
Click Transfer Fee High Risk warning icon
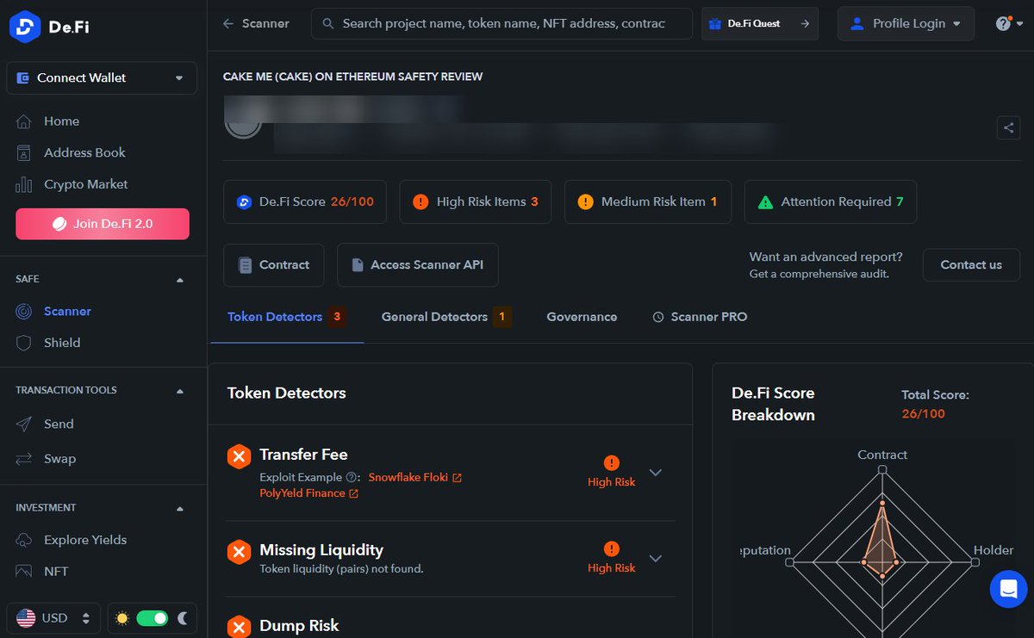tap(612, 463)
